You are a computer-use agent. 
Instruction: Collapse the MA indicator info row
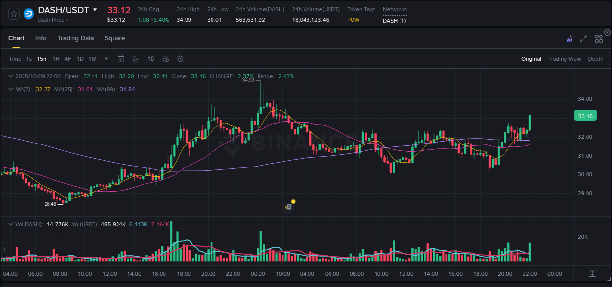tap(10, 89)
